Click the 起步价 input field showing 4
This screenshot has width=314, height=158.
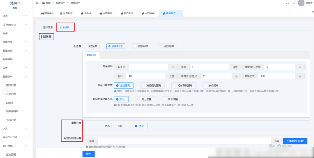148,67
